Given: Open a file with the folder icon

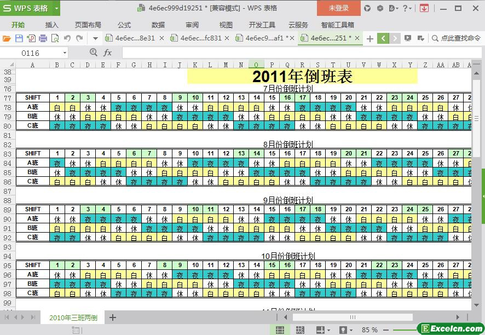Looking at the screenshot, I should 7,38.
